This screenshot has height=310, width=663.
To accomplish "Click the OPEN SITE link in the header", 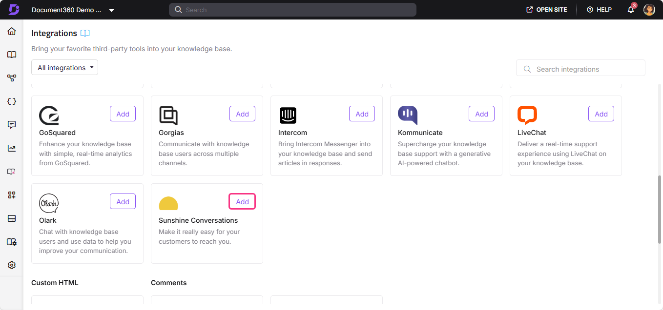I will (546, 9).
